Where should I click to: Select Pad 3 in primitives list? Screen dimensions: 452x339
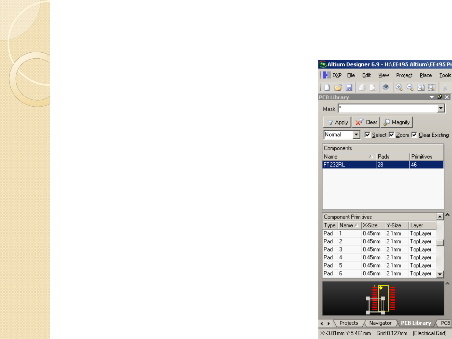379,249
